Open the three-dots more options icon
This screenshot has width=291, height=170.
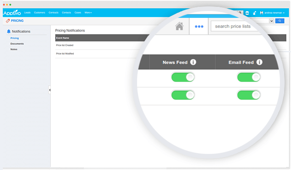coord(199,27)
